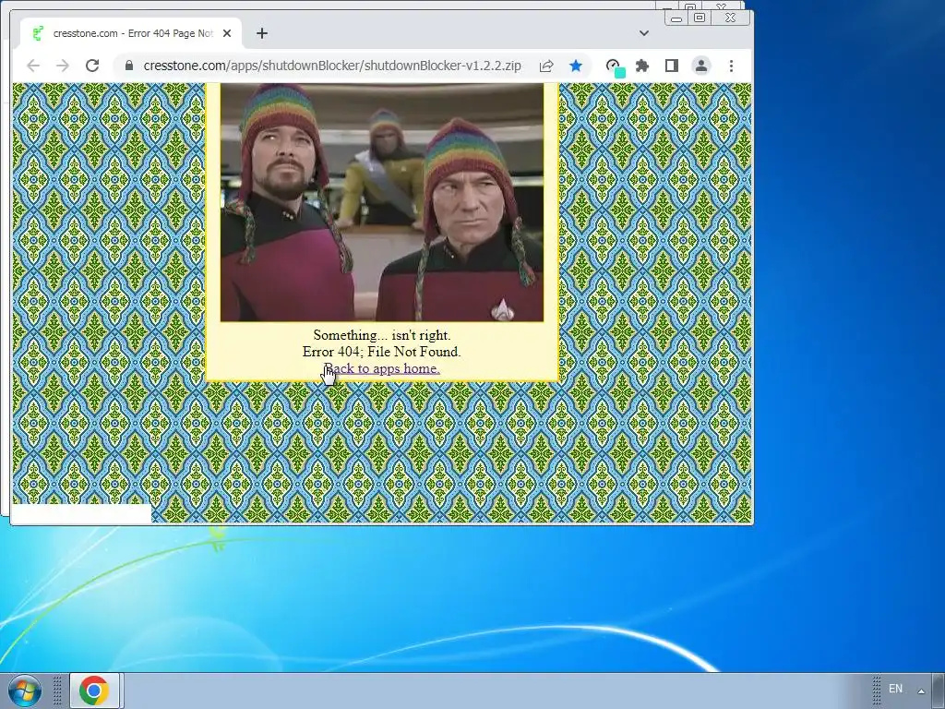Open the Extensions puzzle icon
The width and height of the screenshot is (945, 709).
pos(642,66)
